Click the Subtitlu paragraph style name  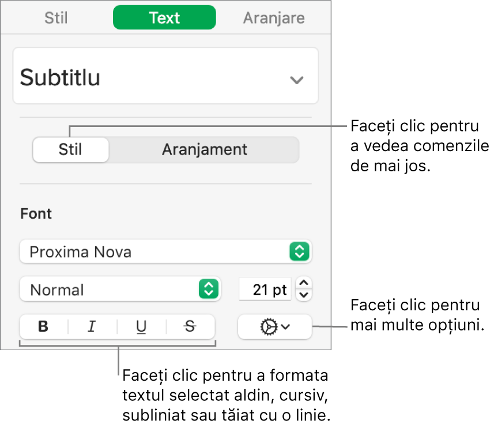point(61,77)
